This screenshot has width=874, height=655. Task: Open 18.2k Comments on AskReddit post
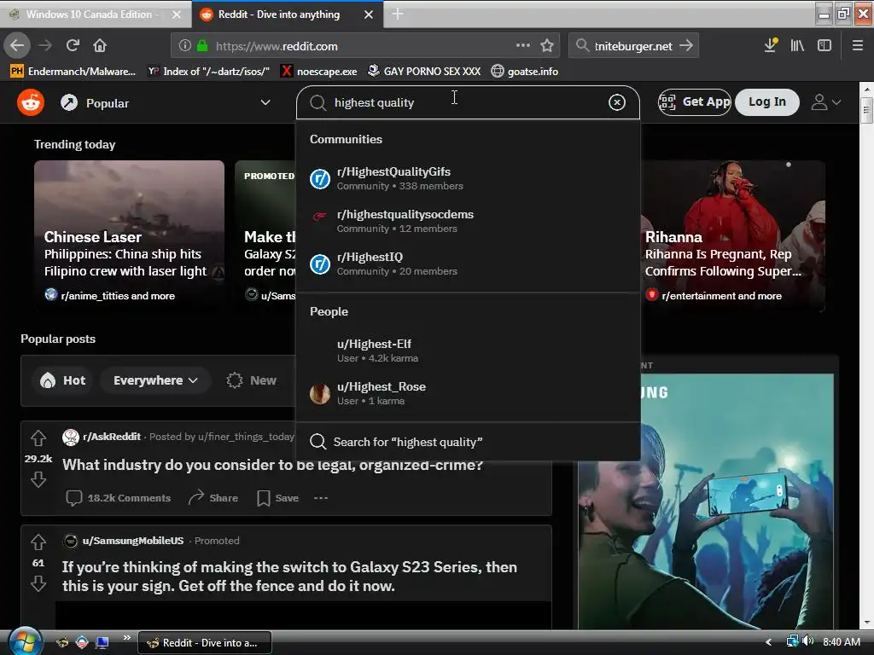point(118,498)
